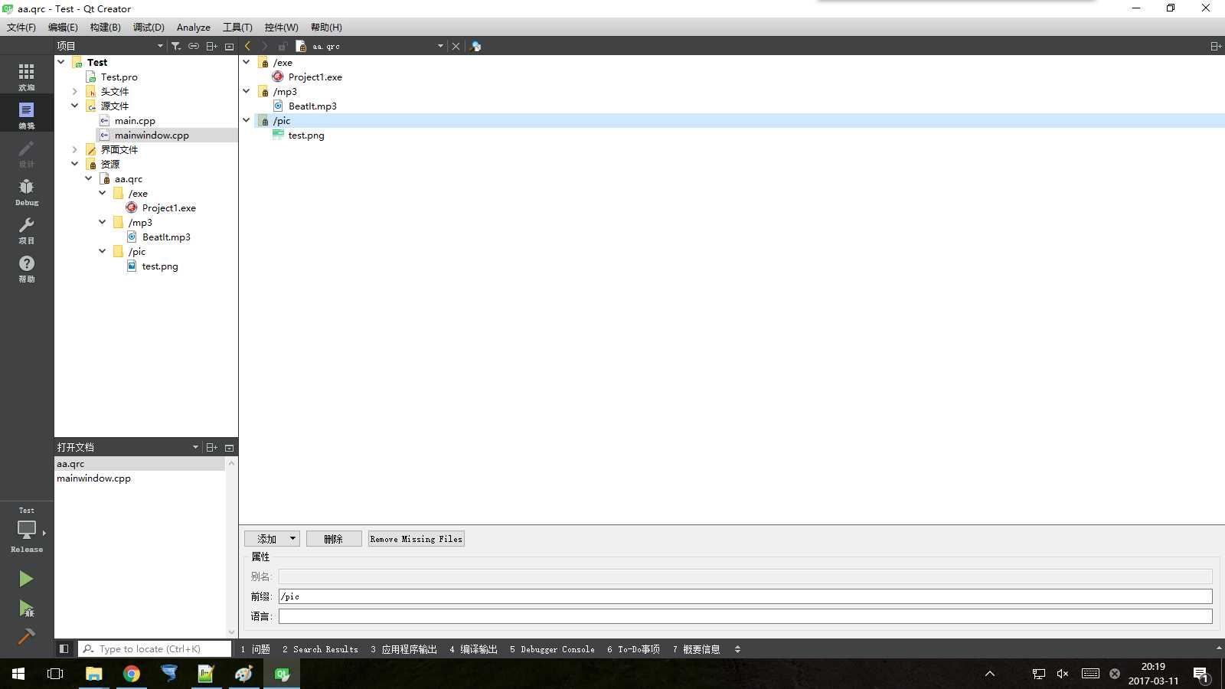Open the Analyze menu
The image size is (1225, 689).
pos(194,27)
